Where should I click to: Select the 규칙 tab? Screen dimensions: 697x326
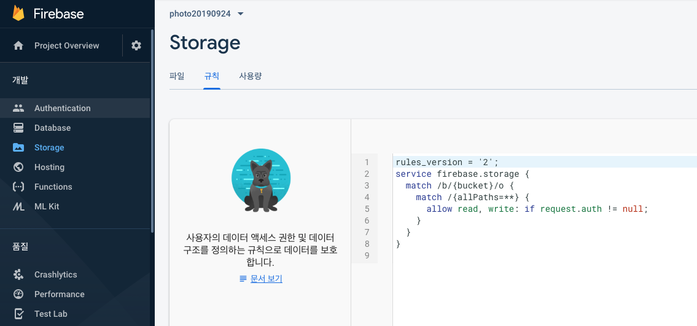pyautogui.click(x=212, y=76)
